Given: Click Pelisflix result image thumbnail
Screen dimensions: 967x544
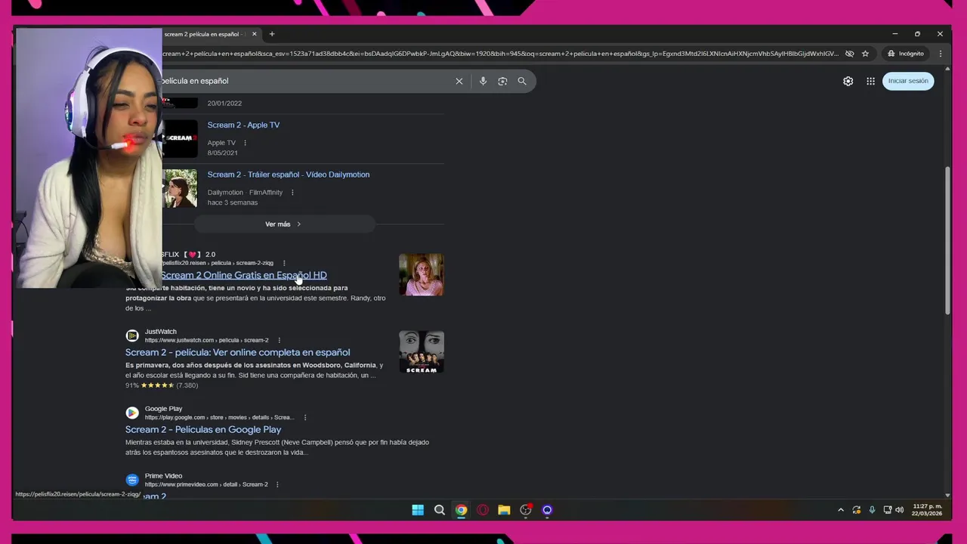Looking at the screenshot, I should pos(421,274).
